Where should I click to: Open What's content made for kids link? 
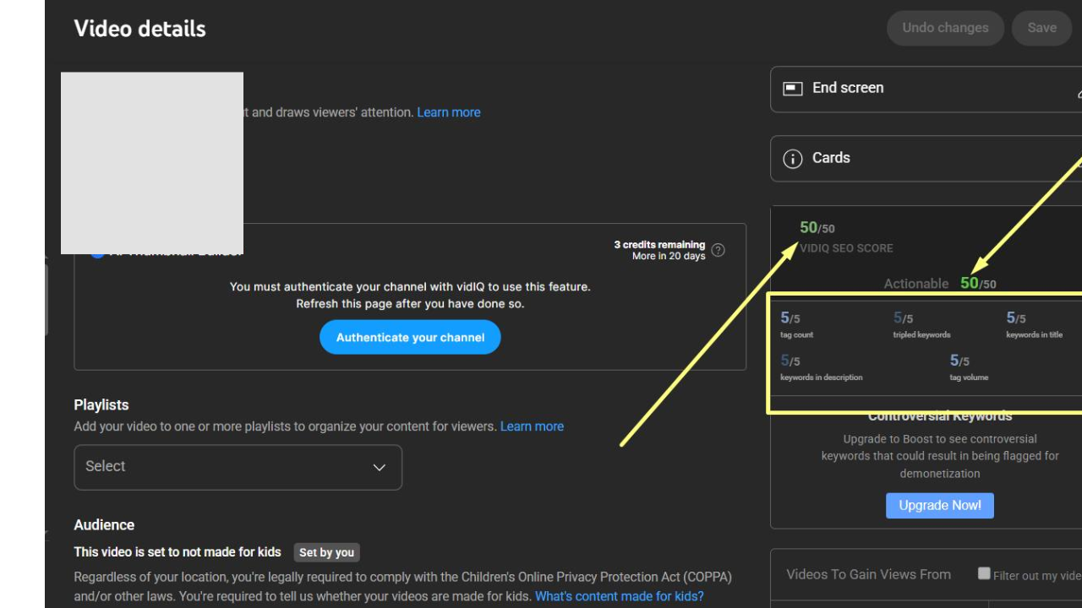[619, 596]
